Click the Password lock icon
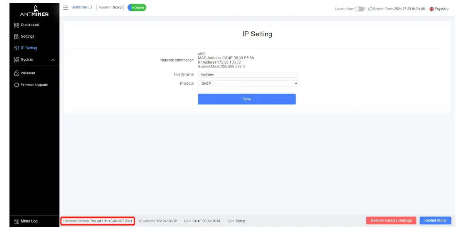The height and width of the screenshot is (233, 465). (16, 73)
